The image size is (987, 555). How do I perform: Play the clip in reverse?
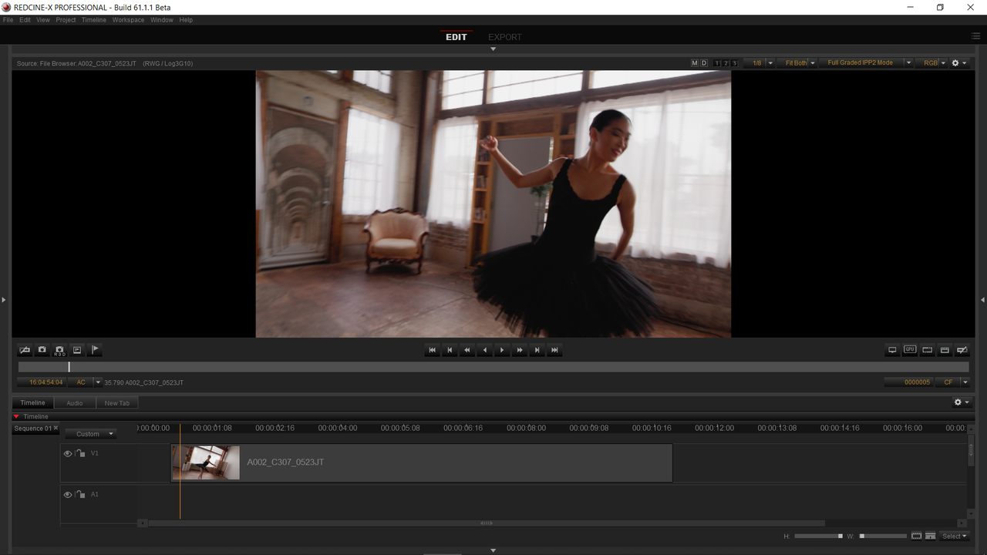485,350
